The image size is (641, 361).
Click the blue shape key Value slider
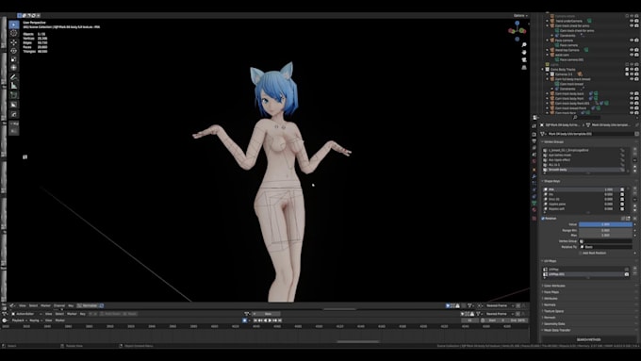point(605,224)
